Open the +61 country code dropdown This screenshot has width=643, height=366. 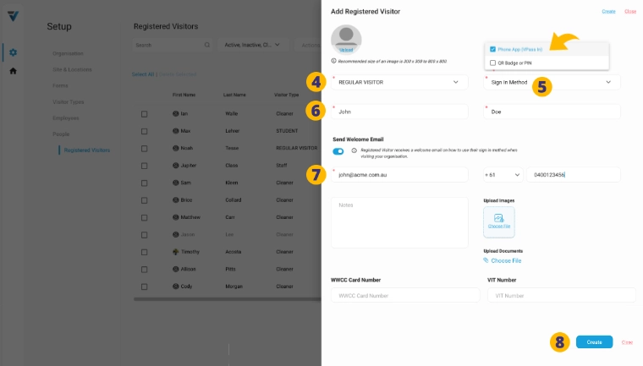click(x=502, y=174)
